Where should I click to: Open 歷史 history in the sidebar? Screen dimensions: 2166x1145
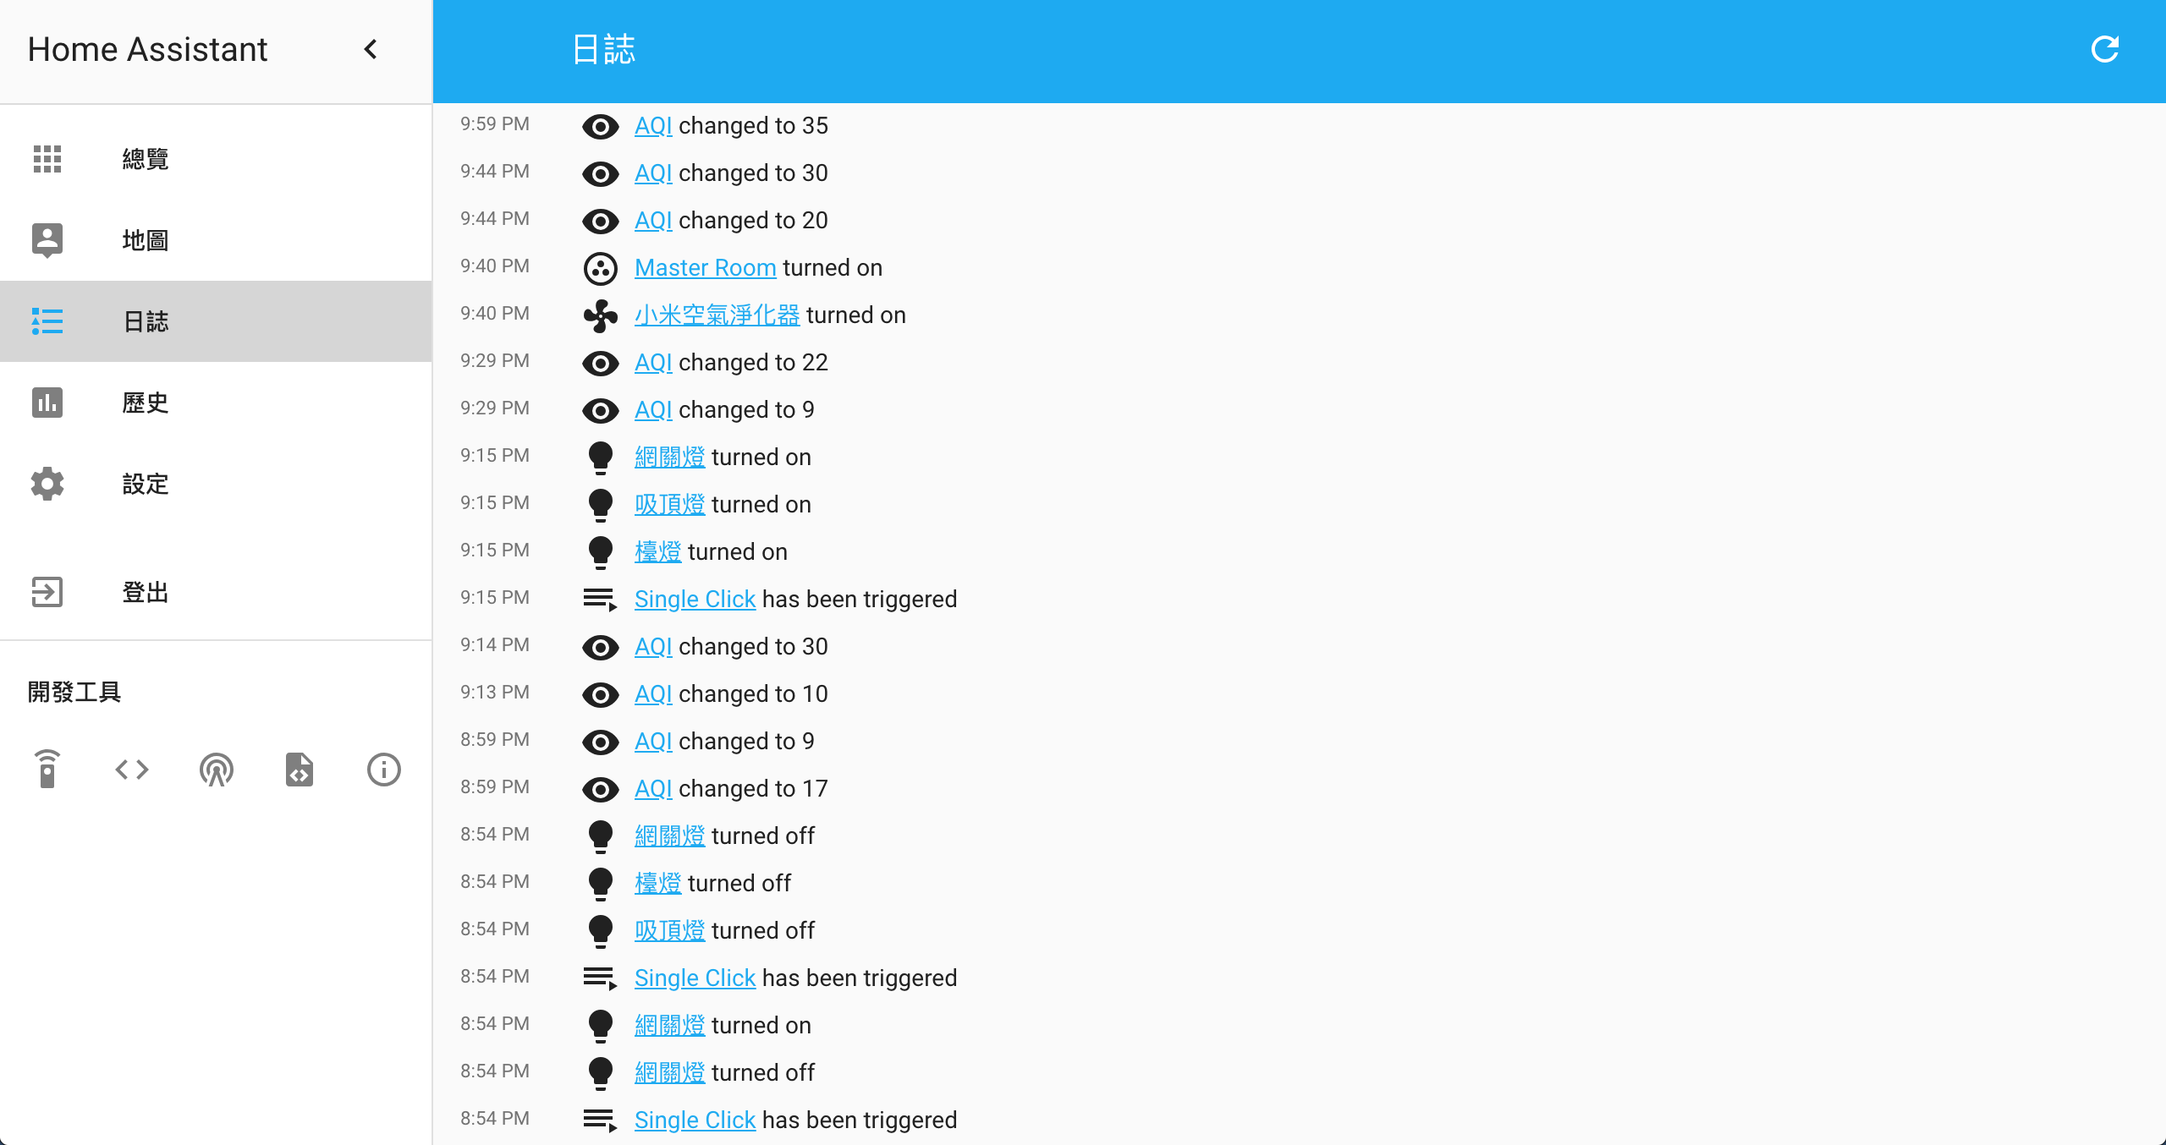(216, 403)
